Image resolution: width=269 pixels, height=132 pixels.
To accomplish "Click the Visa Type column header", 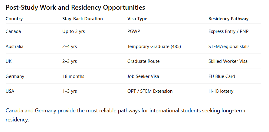I will [x=137, y=19].
